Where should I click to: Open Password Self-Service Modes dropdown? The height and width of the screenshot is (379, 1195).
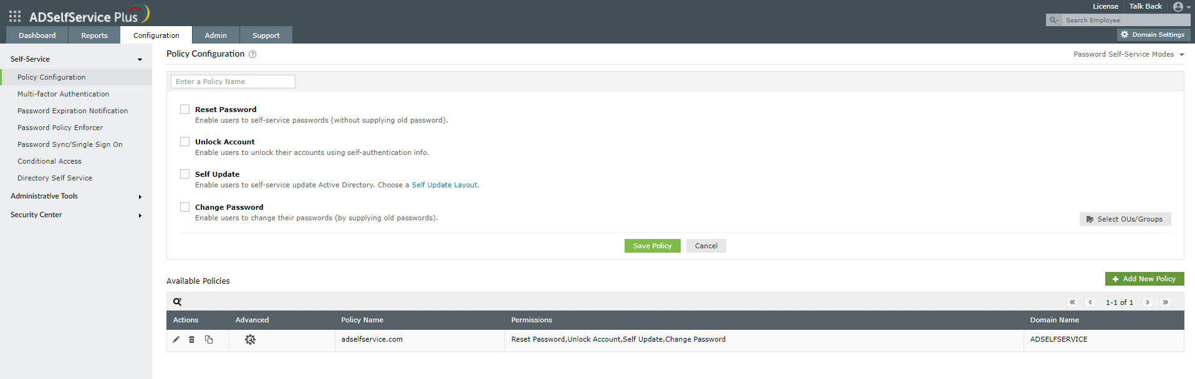tap(1128, 55)
